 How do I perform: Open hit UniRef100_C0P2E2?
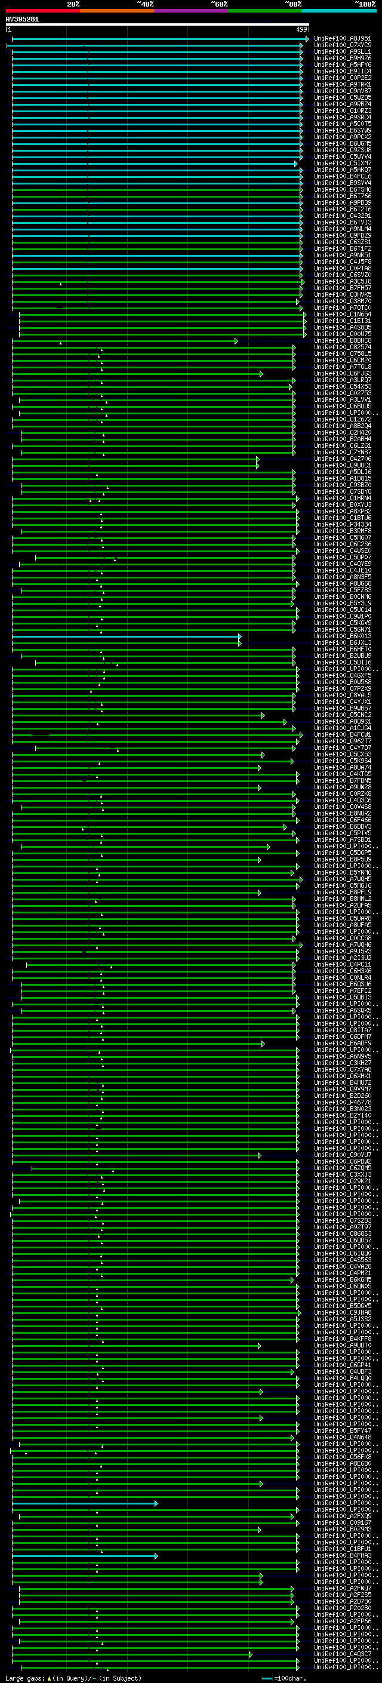click(x=343, y=78)
